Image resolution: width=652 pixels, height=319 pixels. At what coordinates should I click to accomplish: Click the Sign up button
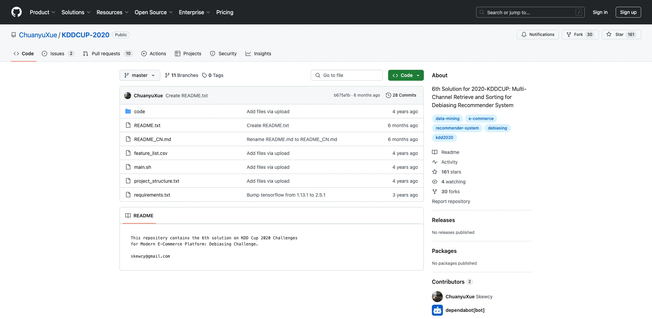(x=628, y=12)
